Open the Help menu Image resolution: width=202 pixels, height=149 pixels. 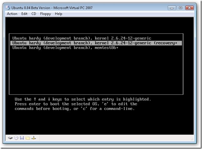(59, 14)
